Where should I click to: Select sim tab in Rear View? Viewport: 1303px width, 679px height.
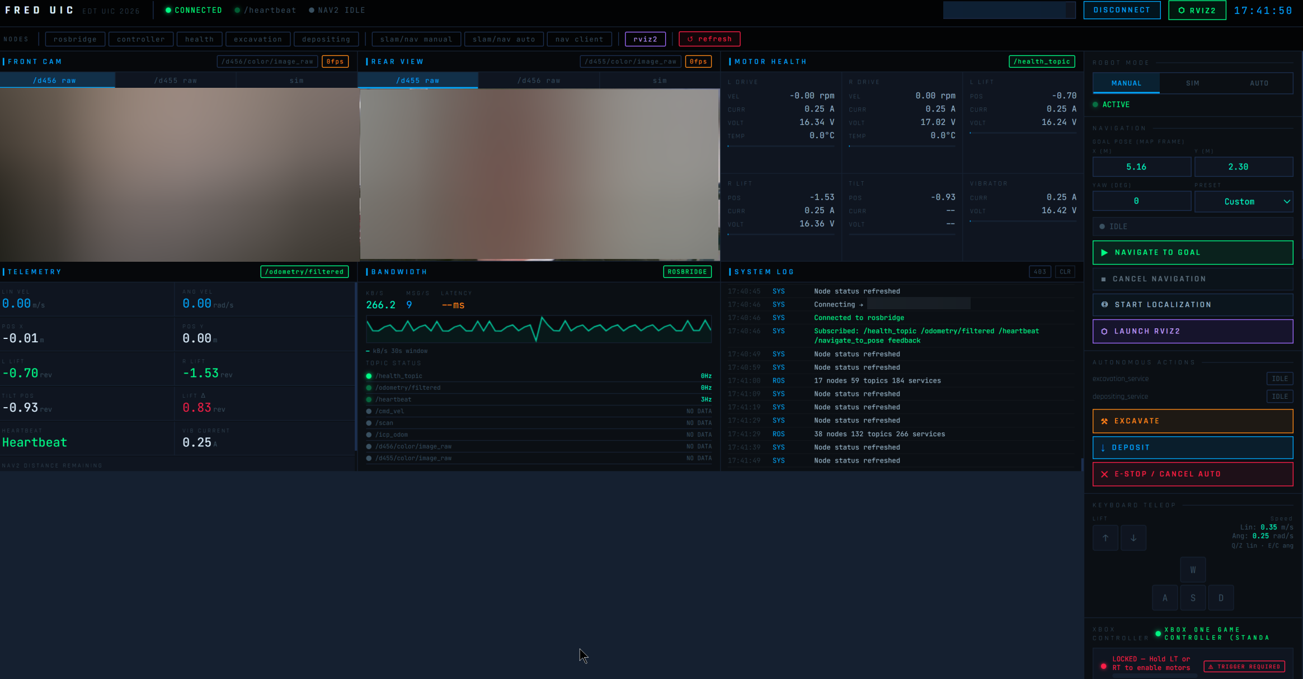(x=659, y=81)
